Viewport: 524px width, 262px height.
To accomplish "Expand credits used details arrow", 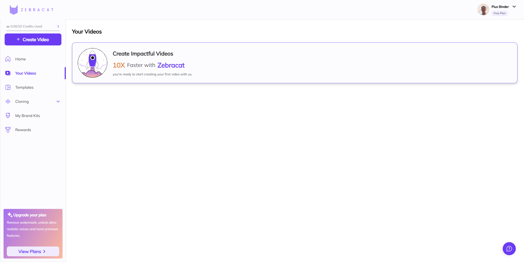I will [58, 26].
